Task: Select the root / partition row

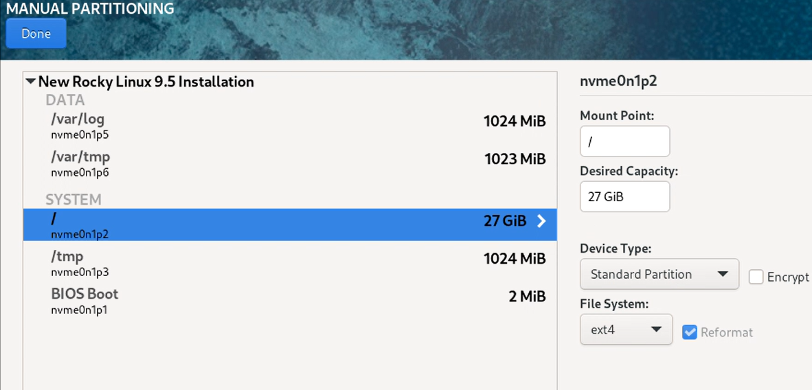Action: coord(290,225)
